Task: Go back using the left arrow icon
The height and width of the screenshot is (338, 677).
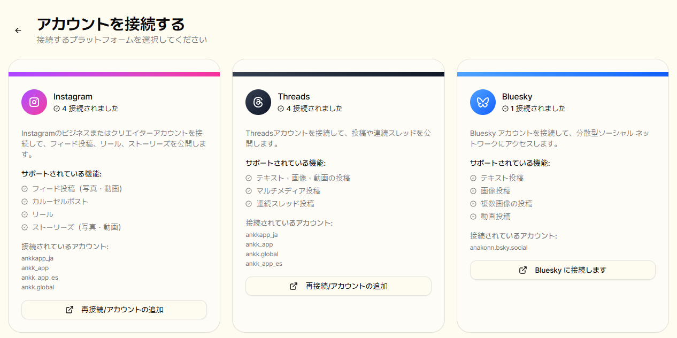Action: (18, 30)
